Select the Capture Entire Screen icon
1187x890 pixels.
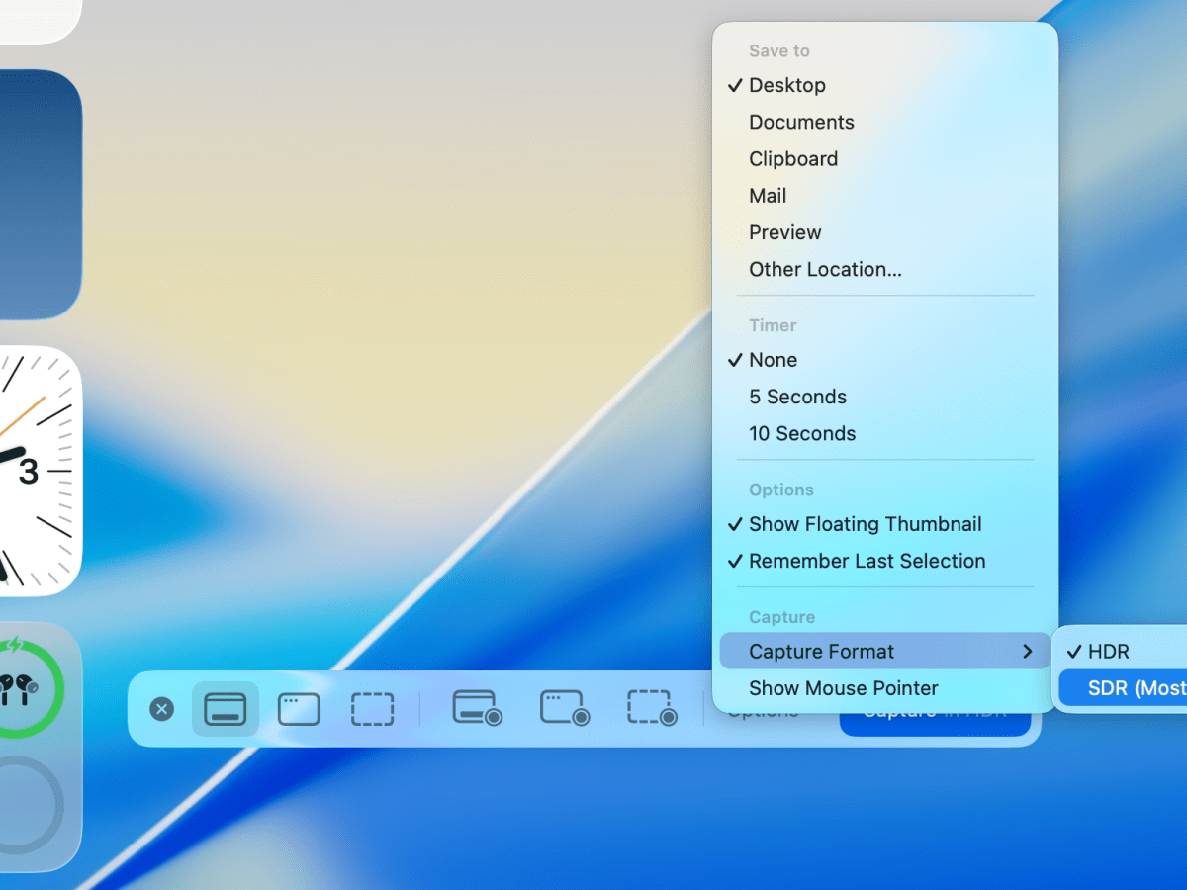coord(225,709)
